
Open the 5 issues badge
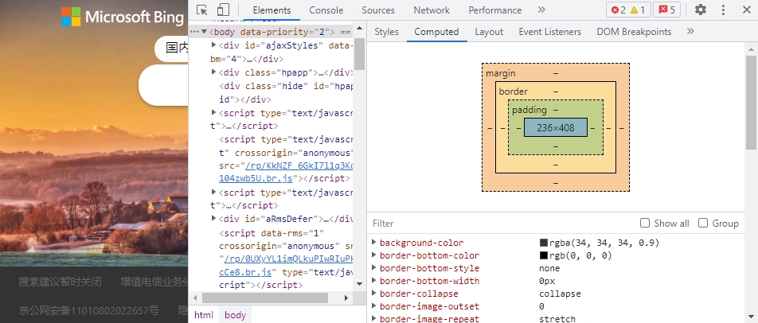pyautogui.click(x=667, y=10)
